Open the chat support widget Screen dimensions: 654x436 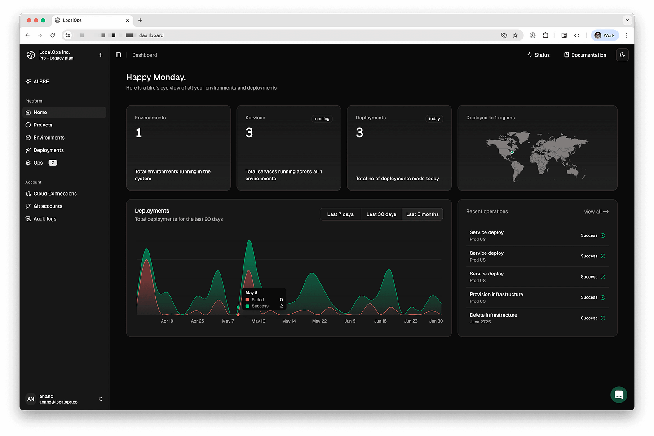point(619,395)
